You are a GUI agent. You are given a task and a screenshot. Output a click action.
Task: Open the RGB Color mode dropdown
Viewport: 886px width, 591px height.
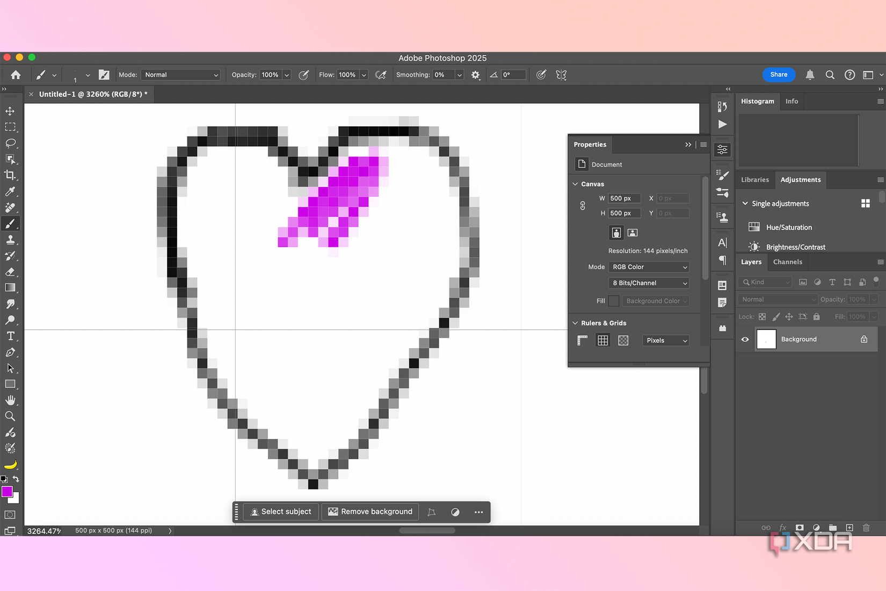click(x=648, y=266)
